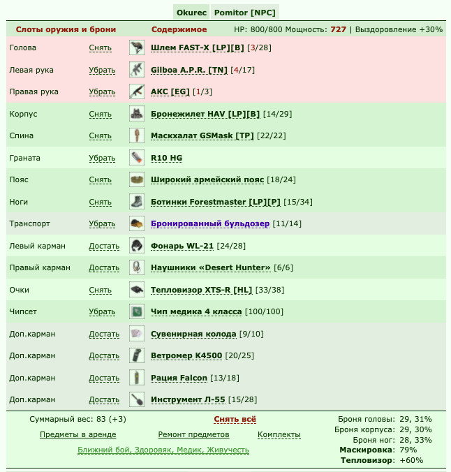
Task: Open the Бронежилет HAV [LP][B] link
Action: pyautogui.click(x=205, y=114)
